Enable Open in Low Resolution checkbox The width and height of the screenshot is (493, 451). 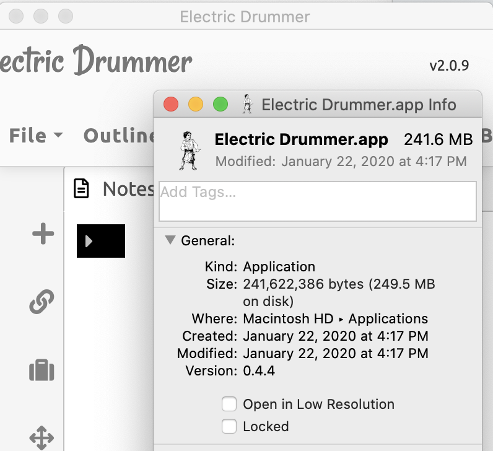(x=229, y=404)
